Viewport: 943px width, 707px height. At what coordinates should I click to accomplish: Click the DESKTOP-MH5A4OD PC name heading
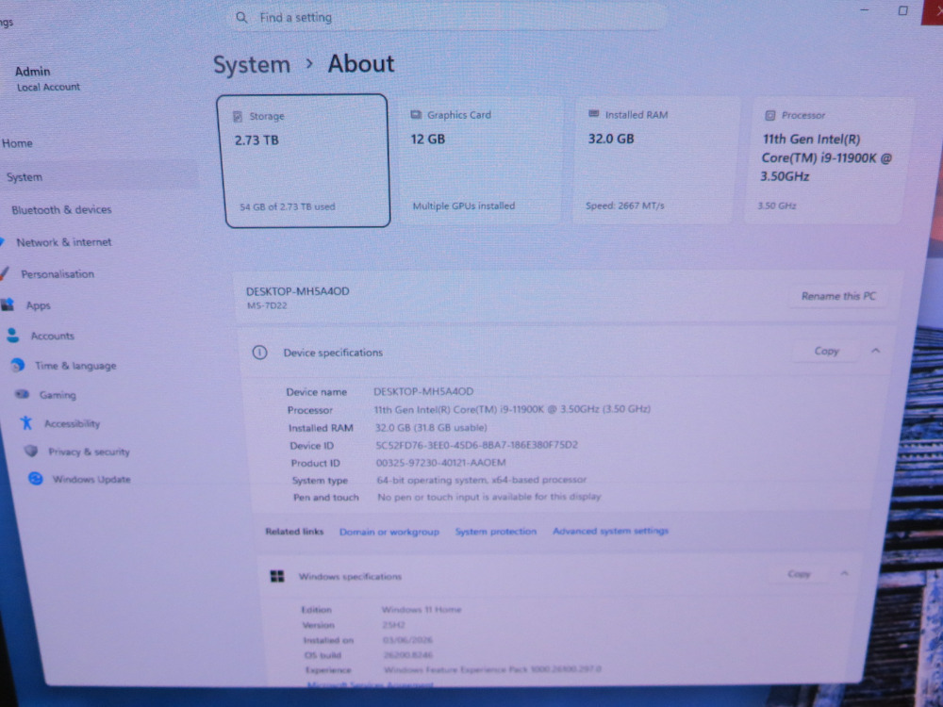coord(297,291)
